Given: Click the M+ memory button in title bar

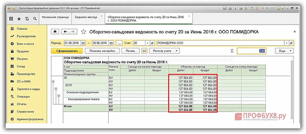Looking at the screenshot, I should (268, 8).
